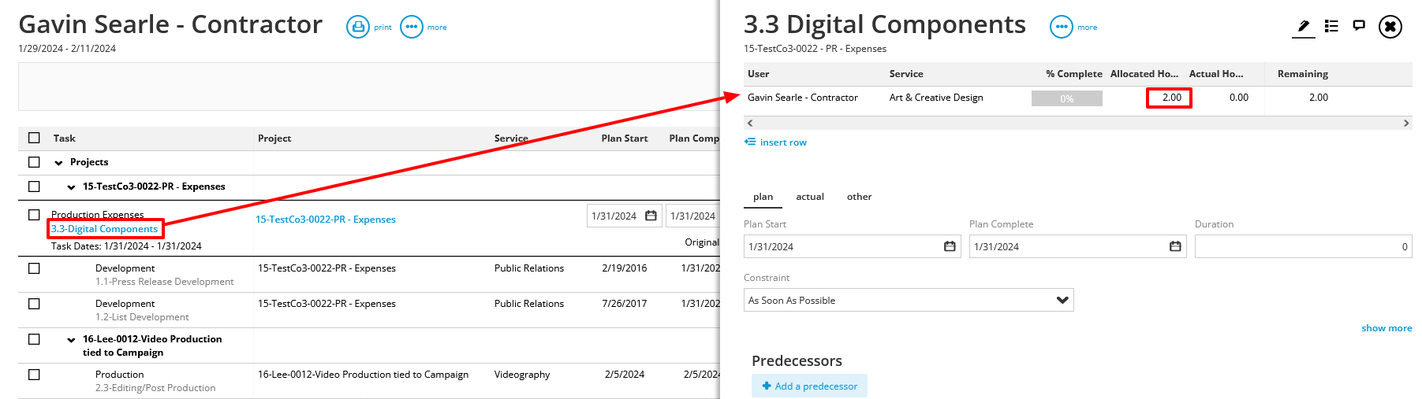
Task: Open the Constraint As Soon As Possible dropdown
Action: pos(909,300)
